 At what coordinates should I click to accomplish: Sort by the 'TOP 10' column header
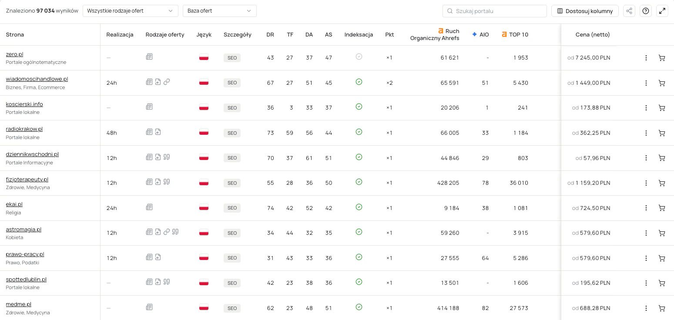[x=515, y=35]
